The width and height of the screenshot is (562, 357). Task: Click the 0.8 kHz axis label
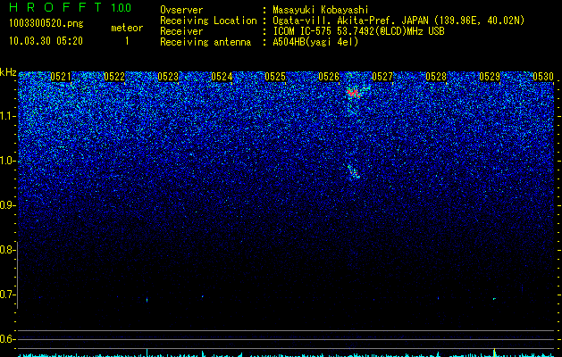point(8,250)
